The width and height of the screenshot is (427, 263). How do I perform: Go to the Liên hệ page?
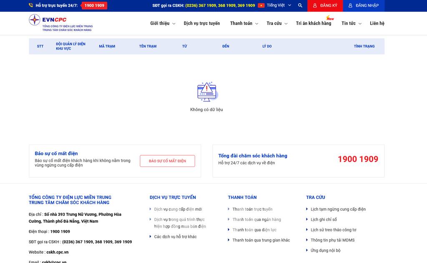[377, 23]
